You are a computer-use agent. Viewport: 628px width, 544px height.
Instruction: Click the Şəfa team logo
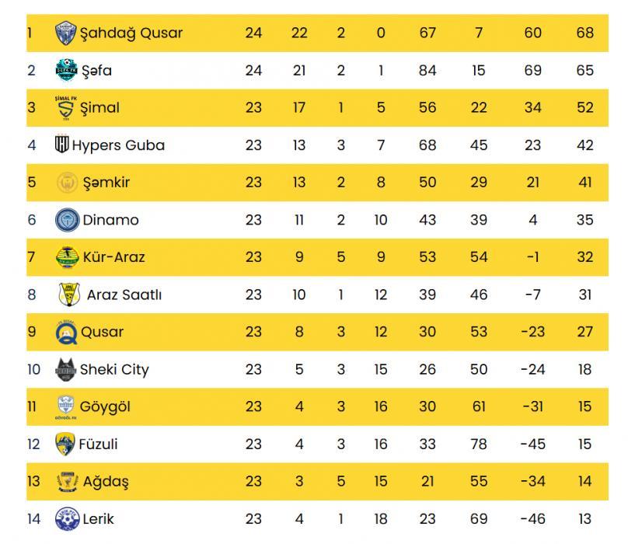coord(67,70)
